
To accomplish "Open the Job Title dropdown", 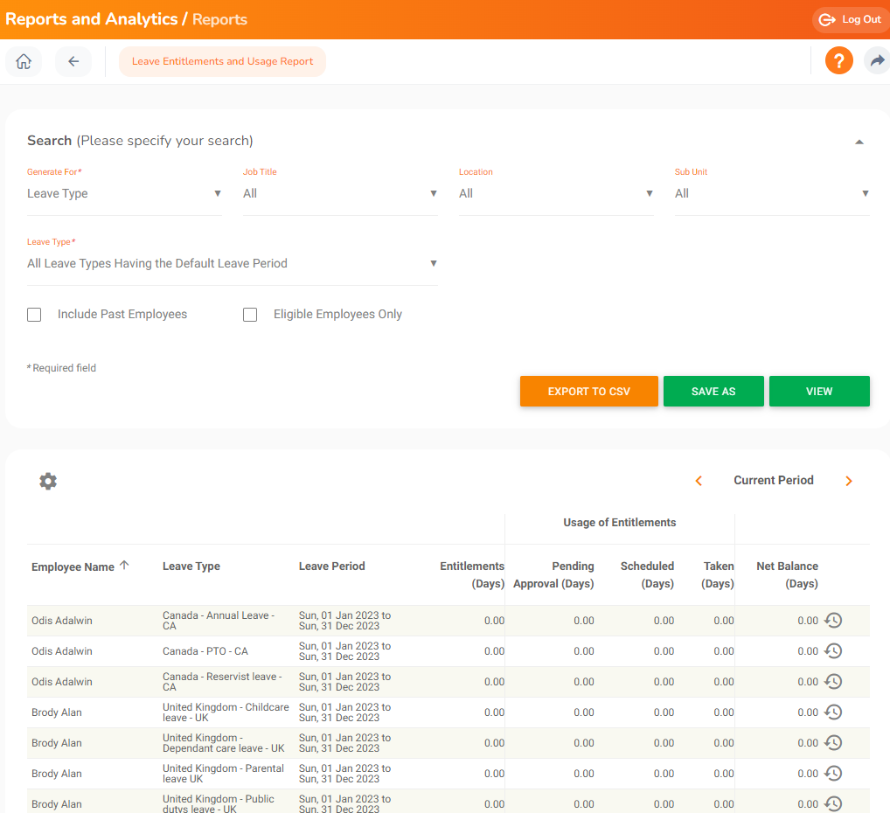I will pos(340,193).
